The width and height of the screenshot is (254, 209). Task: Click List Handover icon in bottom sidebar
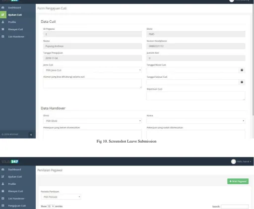pos(3,199)
